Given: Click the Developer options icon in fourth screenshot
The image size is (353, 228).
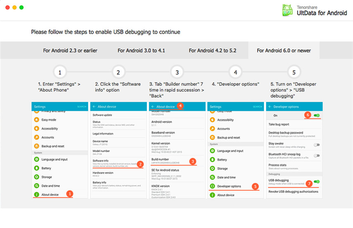Looking at the screenshot, I should (212, 186).
